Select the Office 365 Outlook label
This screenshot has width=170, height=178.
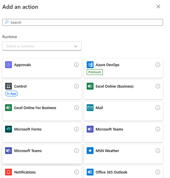click(x=111, y=172)
